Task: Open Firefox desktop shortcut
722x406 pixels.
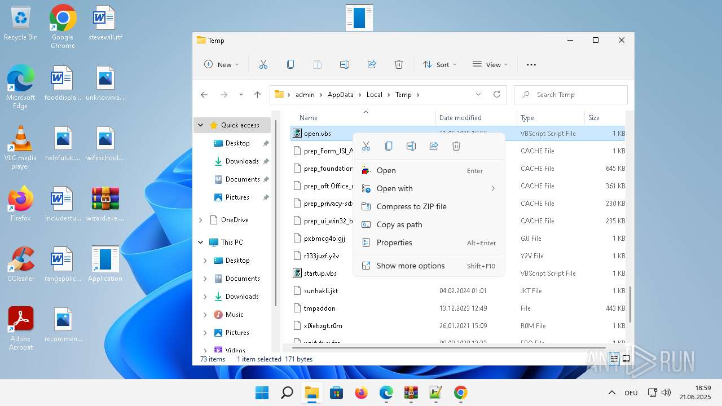Action: click(x=21, y=204)
